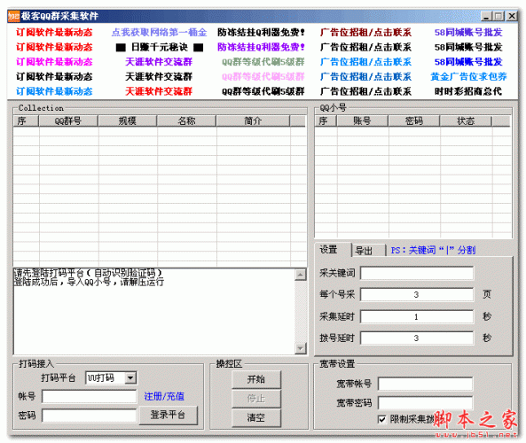Click the 序 header in QQ小号 table
Screen dimensions: 526x443
coord(326,121)
